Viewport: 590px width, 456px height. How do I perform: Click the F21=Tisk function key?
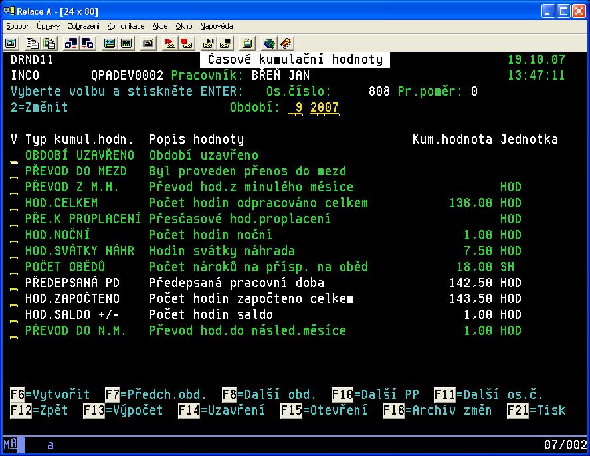click(x=537, y=410)
